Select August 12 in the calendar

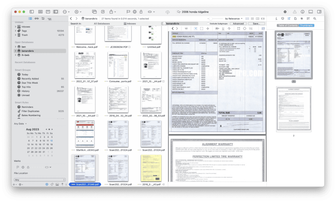(52, 141)
